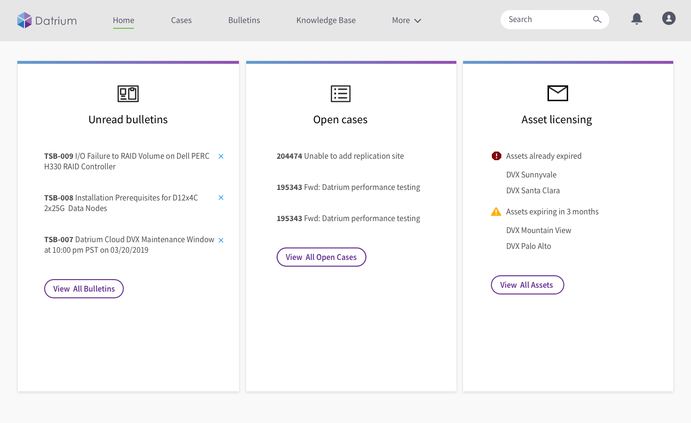The image size is (691, 423).
Task: Open the Cases tab
Action: coord(181,20)
